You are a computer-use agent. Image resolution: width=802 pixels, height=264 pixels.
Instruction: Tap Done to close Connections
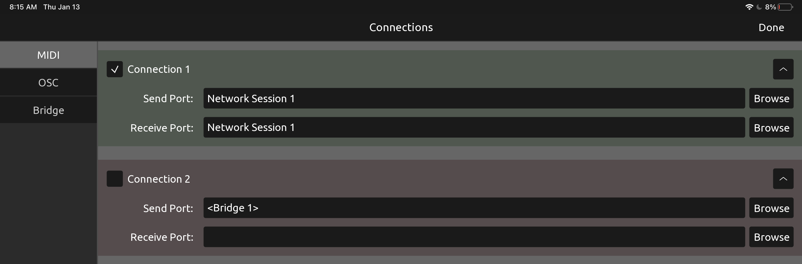(x=771, y=27)
